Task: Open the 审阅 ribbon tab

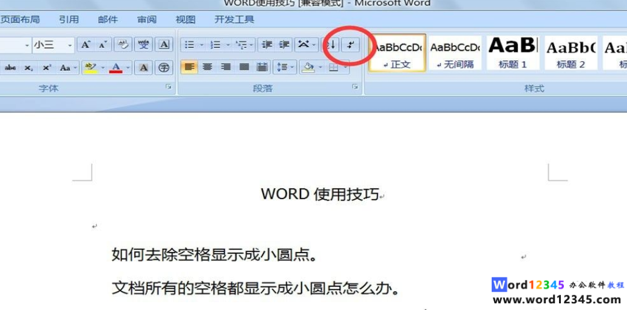Action: pos(147,19)
